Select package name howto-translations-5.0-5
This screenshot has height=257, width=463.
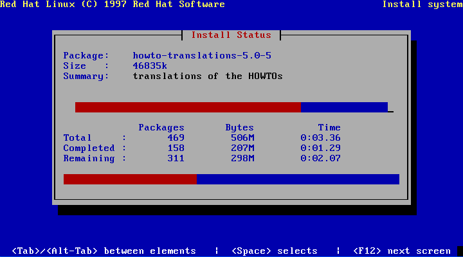[202, 55]
